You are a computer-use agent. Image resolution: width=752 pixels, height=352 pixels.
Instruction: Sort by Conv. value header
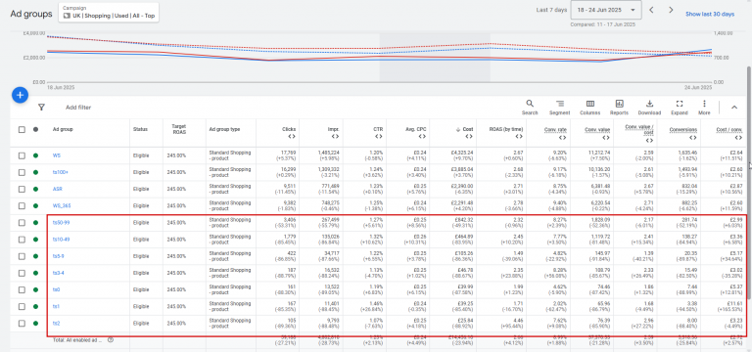[x=597, y=129]
